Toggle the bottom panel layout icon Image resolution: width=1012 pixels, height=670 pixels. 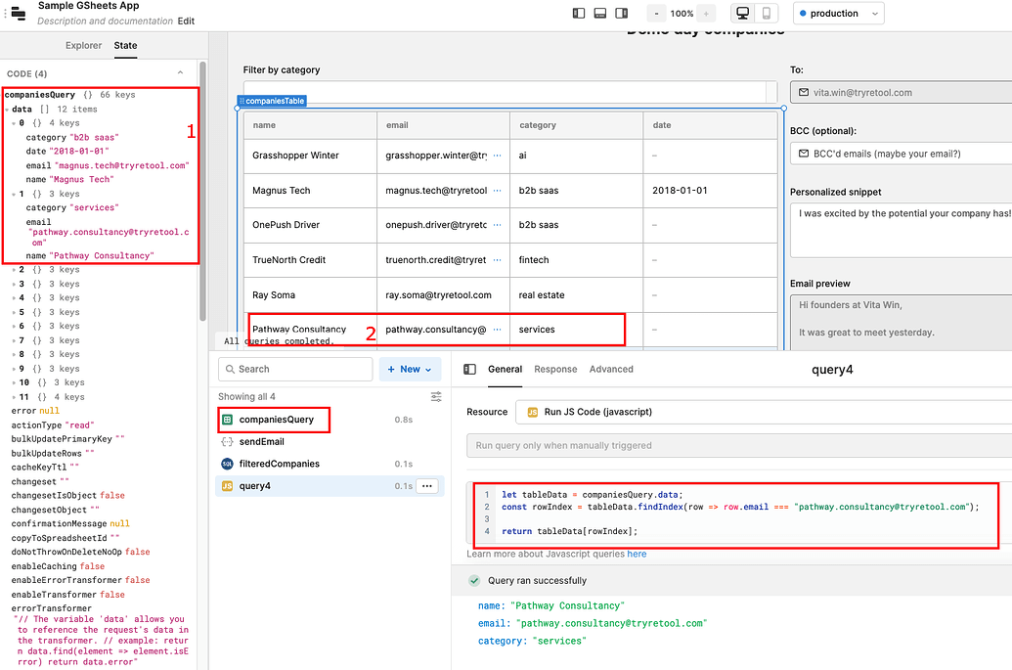click(x=599, y=14)
